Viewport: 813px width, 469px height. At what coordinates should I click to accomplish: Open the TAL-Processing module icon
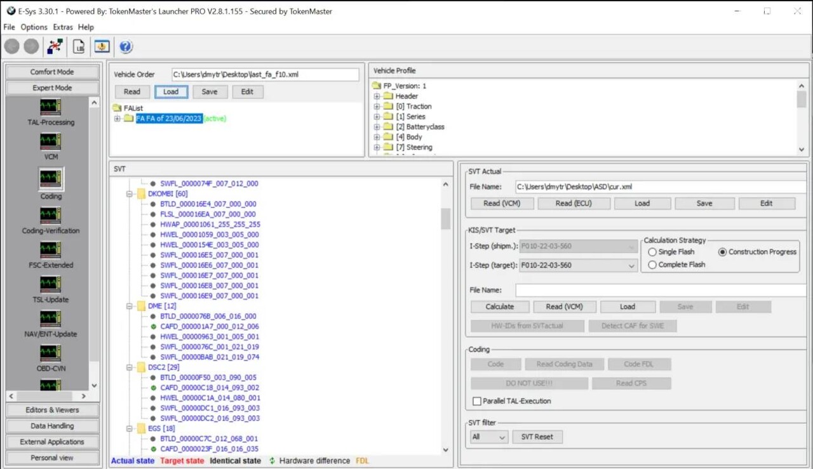[50, 107]
